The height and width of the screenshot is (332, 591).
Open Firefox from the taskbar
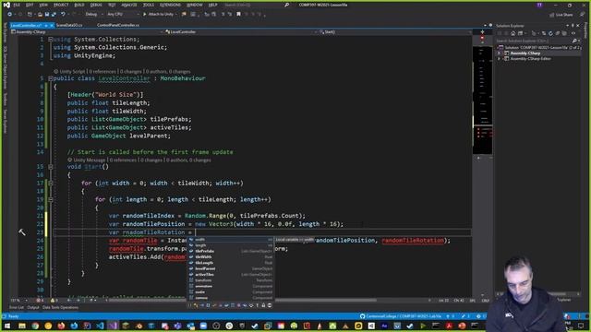(61, 326)
